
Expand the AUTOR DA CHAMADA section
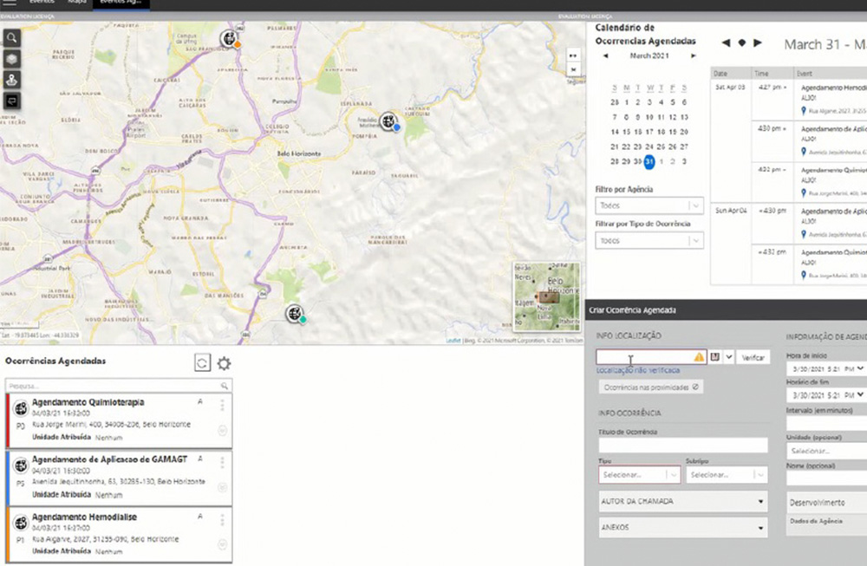pos(683,501)
